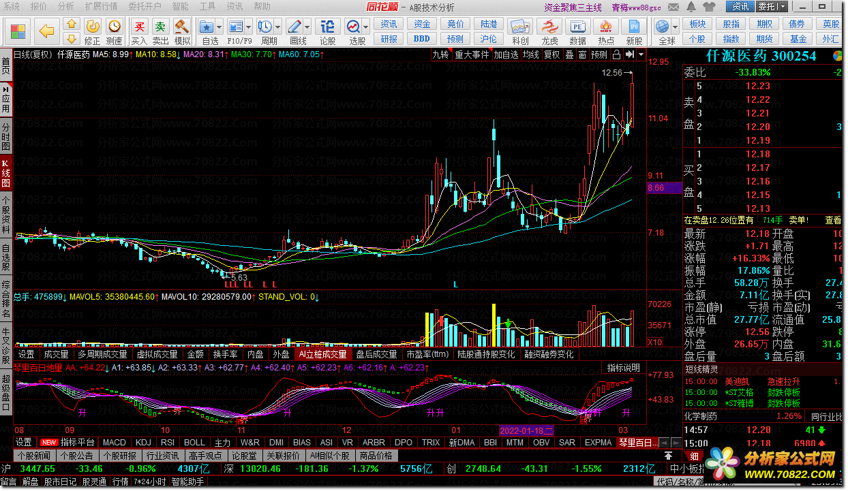Image resolution: width=848 pixels, height=491 pixels.
Task: Collapse panel with the bottom up-arrow icon
Action: (x=669, y=456)
